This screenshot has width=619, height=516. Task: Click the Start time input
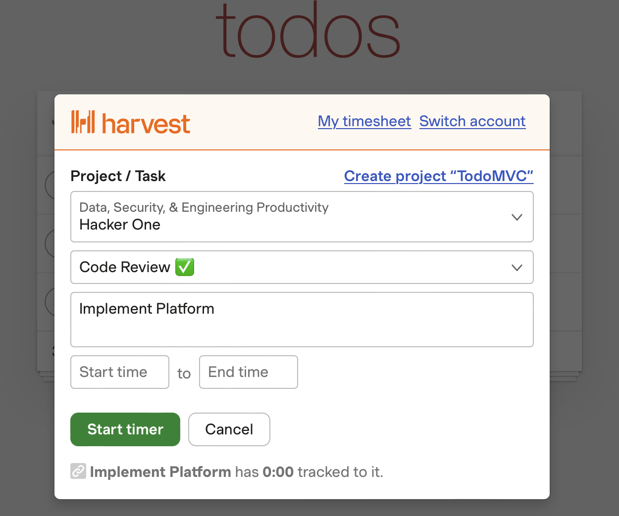tap(120, 372)
